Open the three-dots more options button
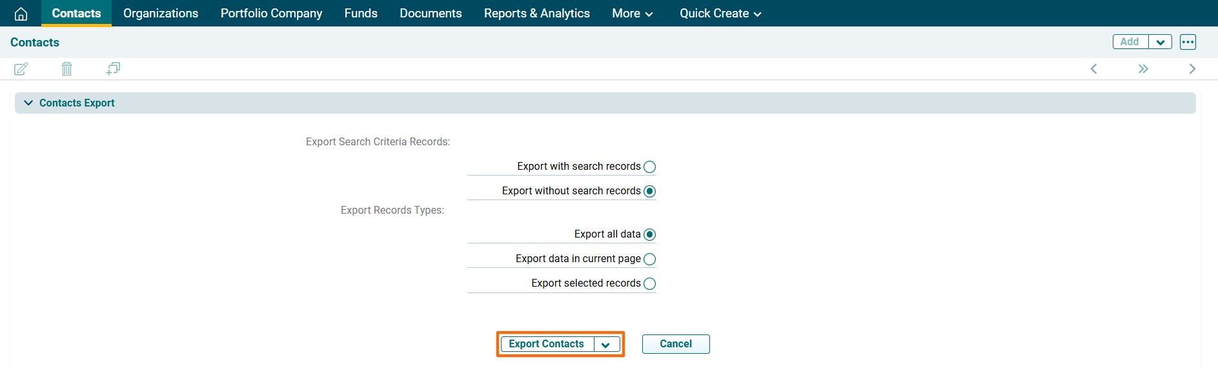The width and height of the screenshot is (1218, 368). click(1188, 42)
